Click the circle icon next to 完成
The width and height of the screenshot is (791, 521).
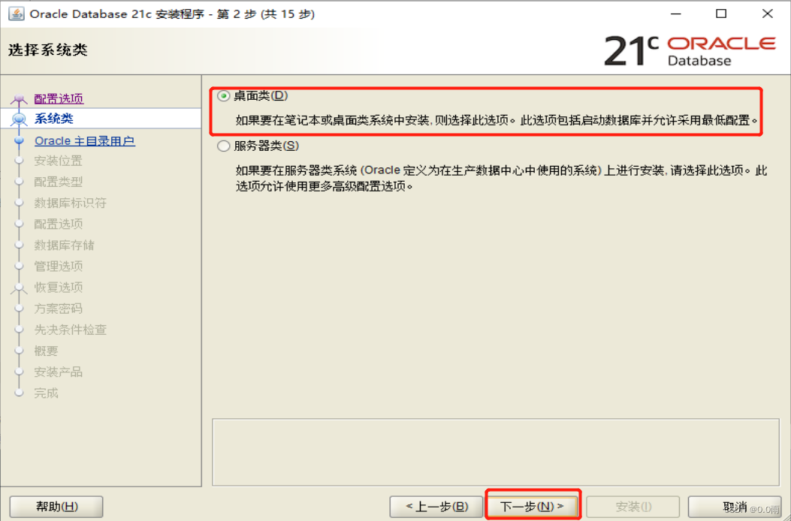20,393
